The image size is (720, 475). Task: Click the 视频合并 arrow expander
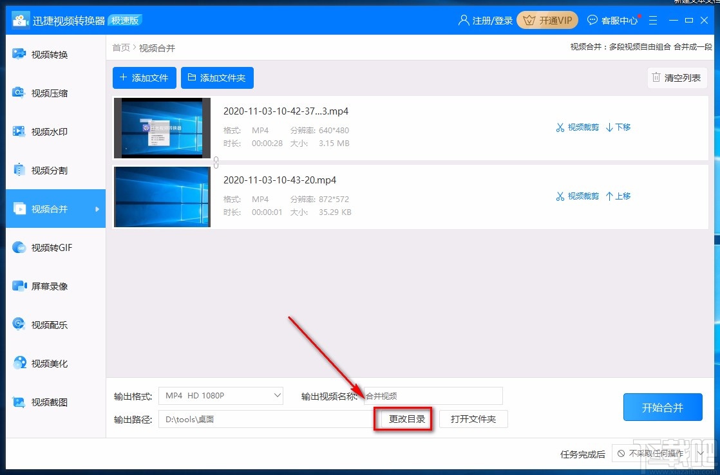click(97, 209)
